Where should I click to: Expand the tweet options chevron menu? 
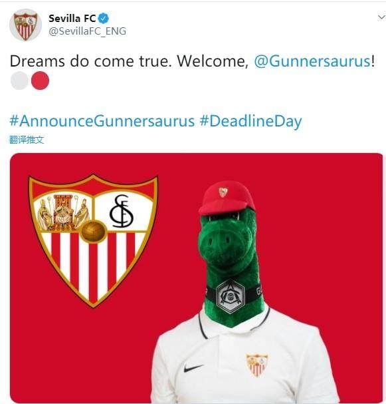pos(381,17)
